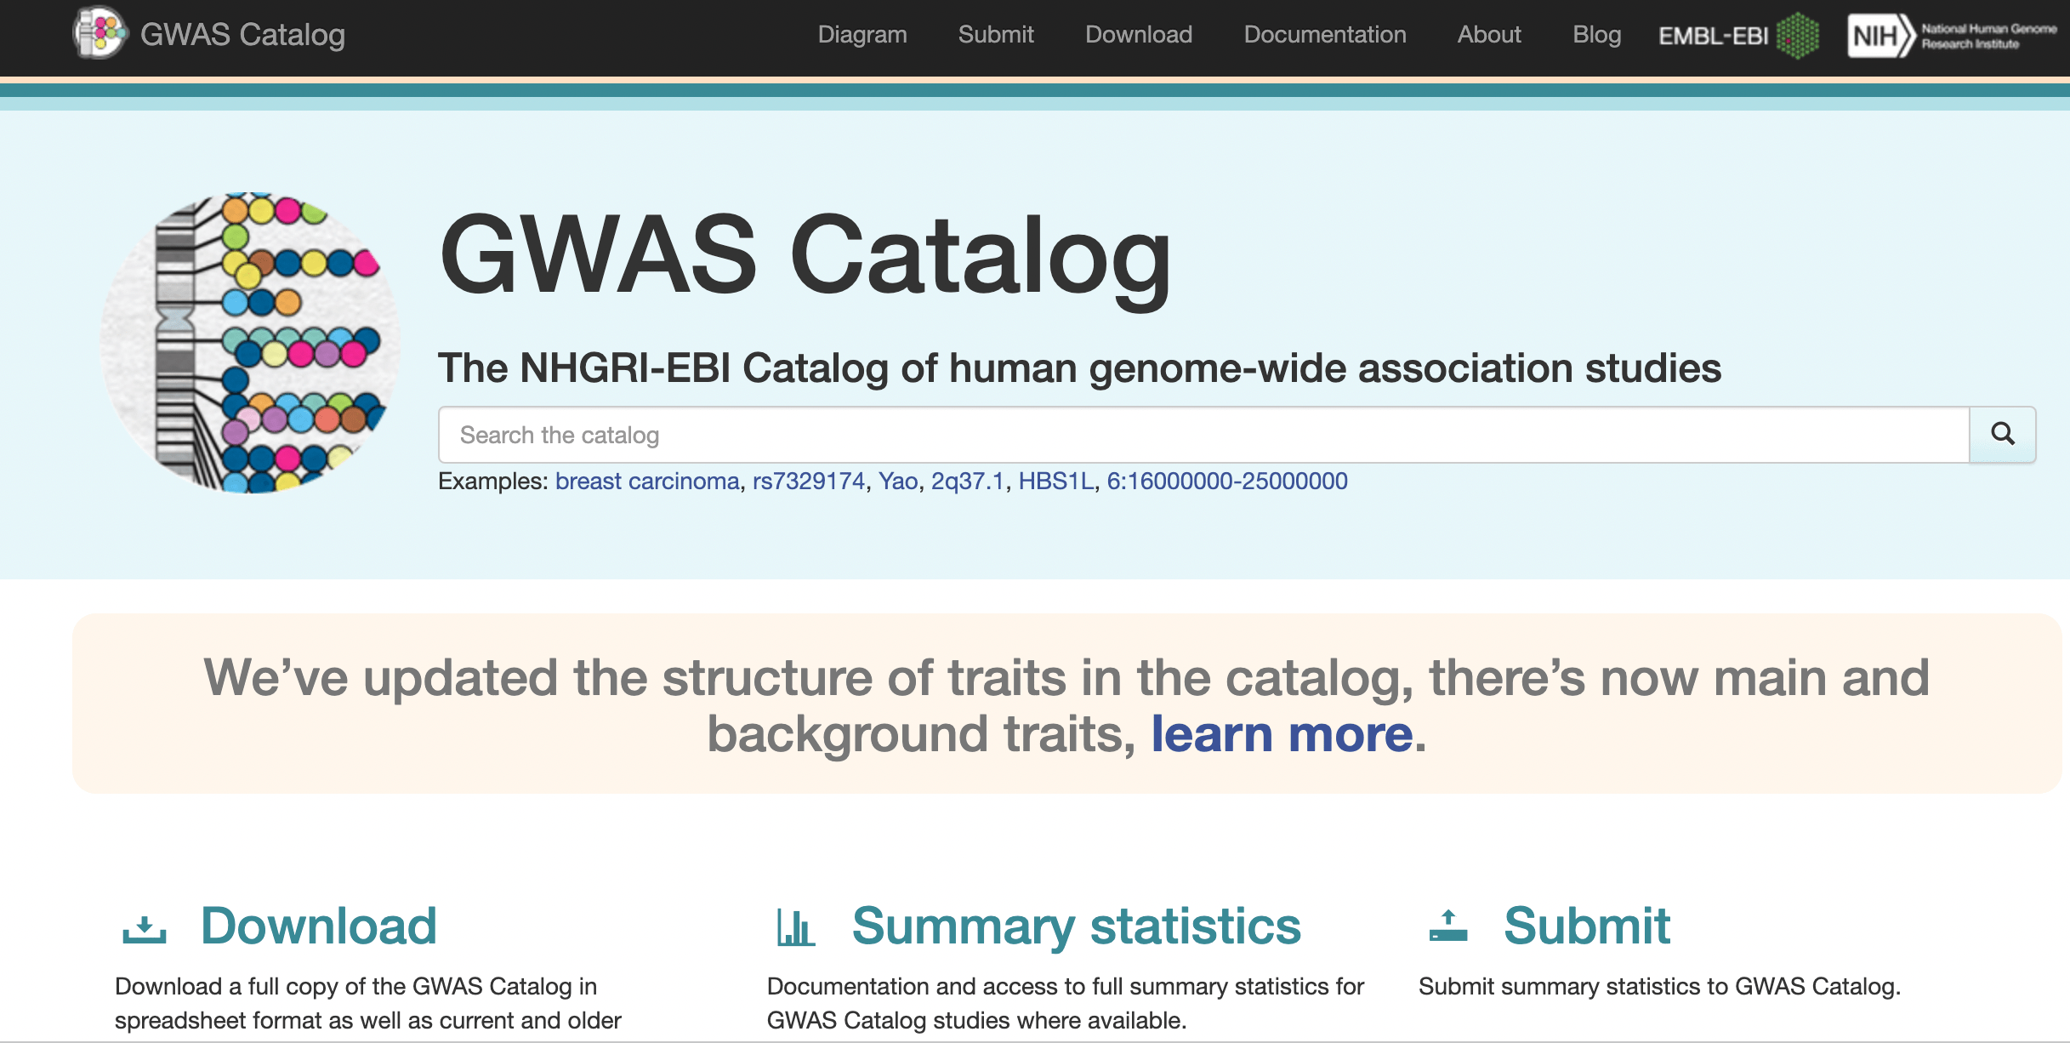The image size is (2070, 1043).
Task: Click the large circular chromosome diagram image
Action: coord(250,343)
